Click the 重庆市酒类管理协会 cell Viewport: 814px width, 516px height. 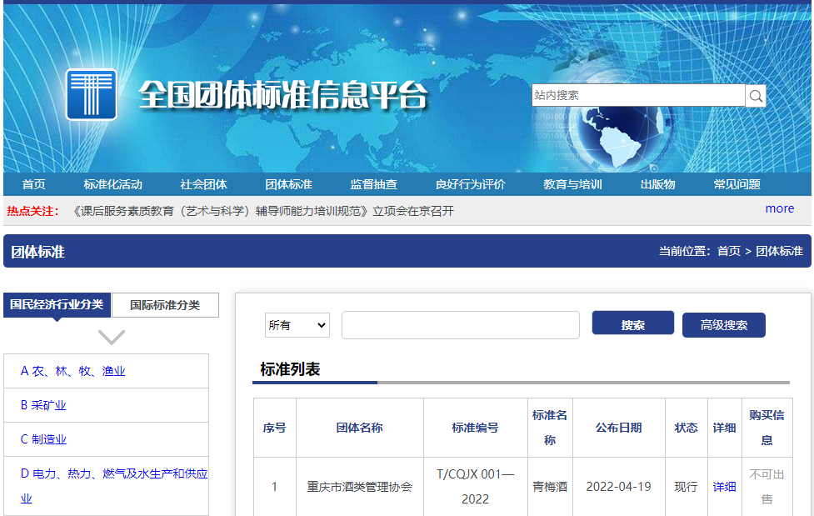(359, 487)
